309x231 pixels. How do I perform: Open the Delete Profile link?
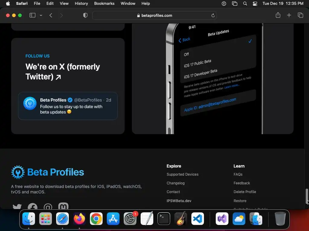(x=245, y=192)
